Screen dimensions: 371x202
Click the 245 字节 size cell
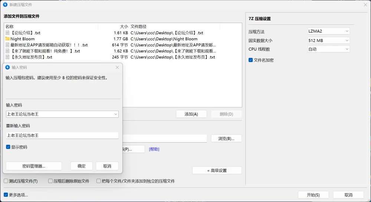click(120, 57)
